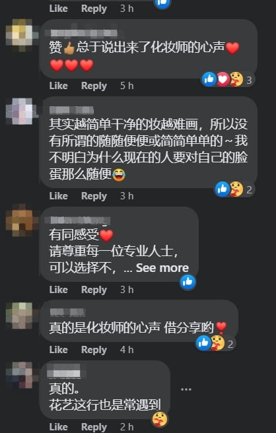Open the avatar next to the 其实越简单 comment
The width and height of the screenshot is (276, 433).
point(22,111)
